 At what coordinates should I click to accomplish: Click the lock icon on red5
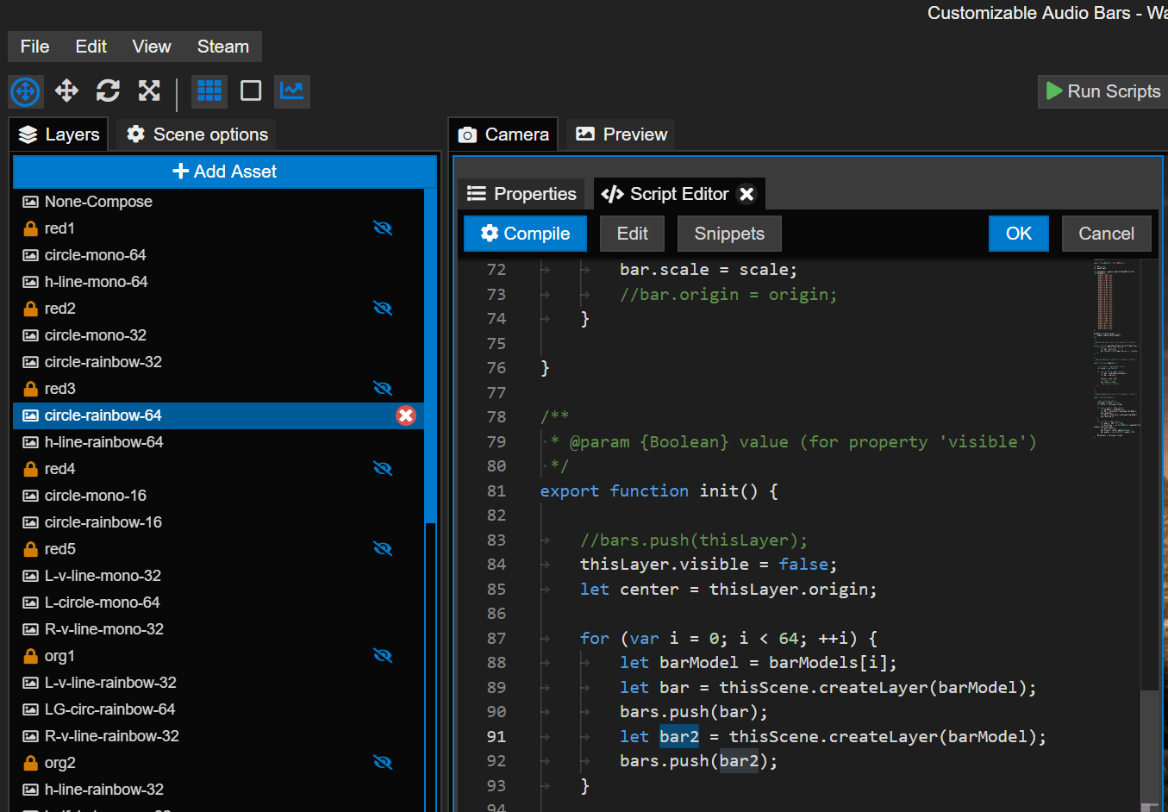click(x=30, y=549)
